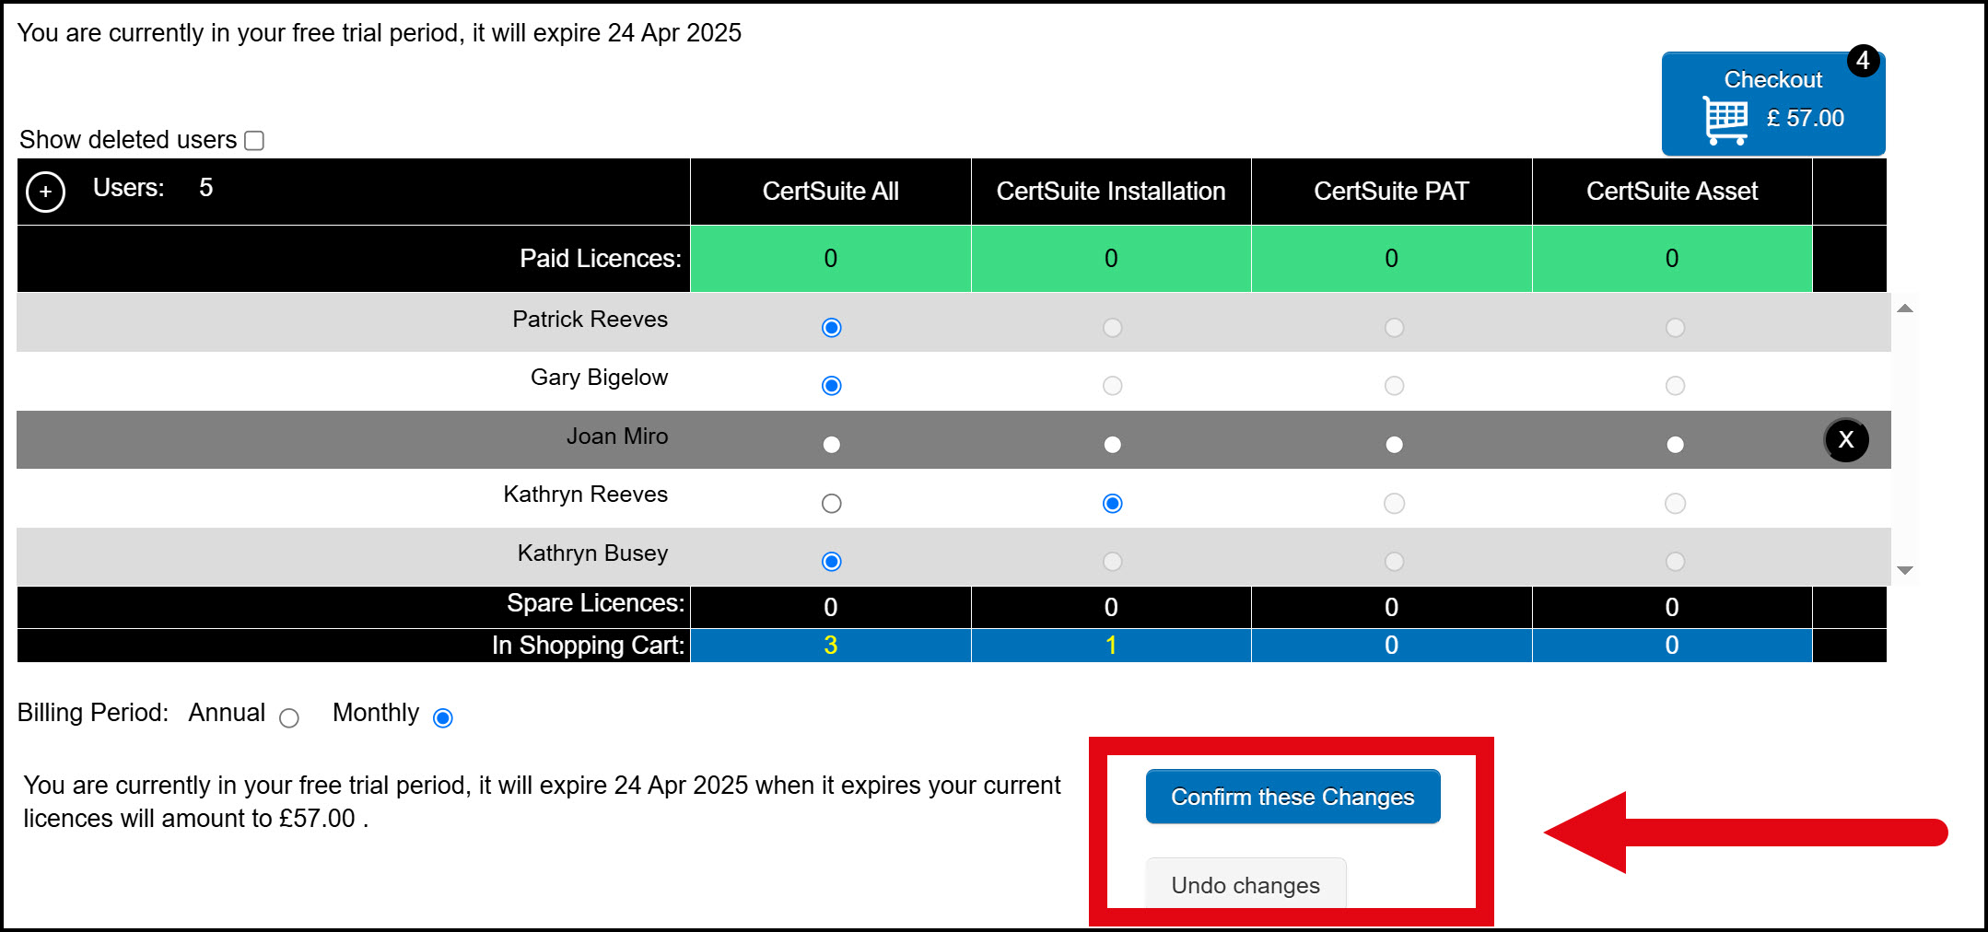Screen dimensions: 1988x932
Task: Click the CertSuite Asset column header
Action: point(1672,192)
